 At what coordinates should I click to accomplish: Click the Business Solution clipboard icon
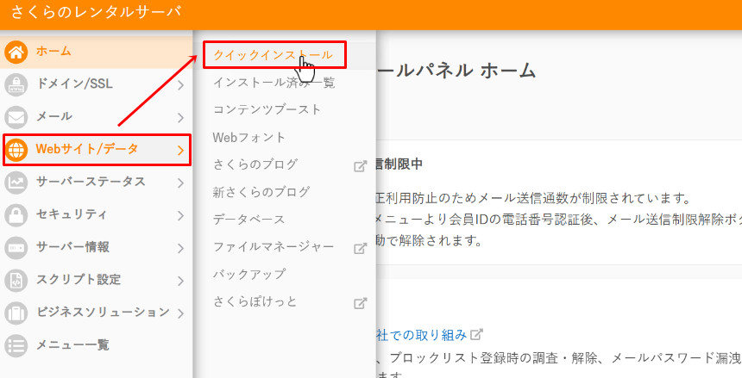pyautogui.click(x=16, y=313)
